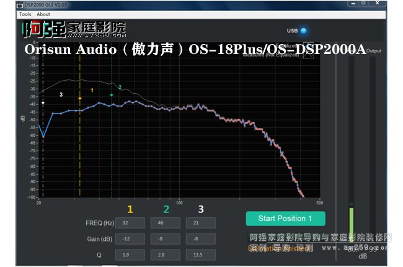Click the FREQ field for band 1
This screenshot has height=267, width=403.
130,223
